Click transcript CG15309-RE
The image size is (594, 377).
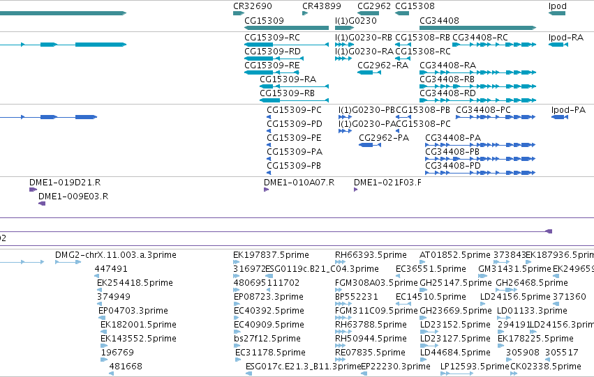(272, 72)
